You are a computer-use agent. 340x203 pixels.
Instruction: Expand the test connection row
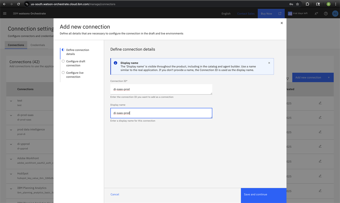click(11, 101)
